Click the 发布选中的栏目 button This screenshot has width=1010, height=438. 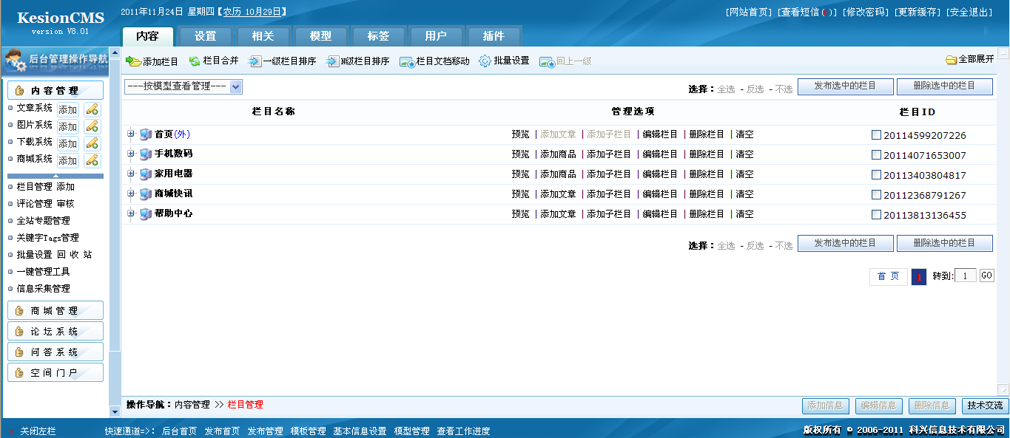[845, 86]
